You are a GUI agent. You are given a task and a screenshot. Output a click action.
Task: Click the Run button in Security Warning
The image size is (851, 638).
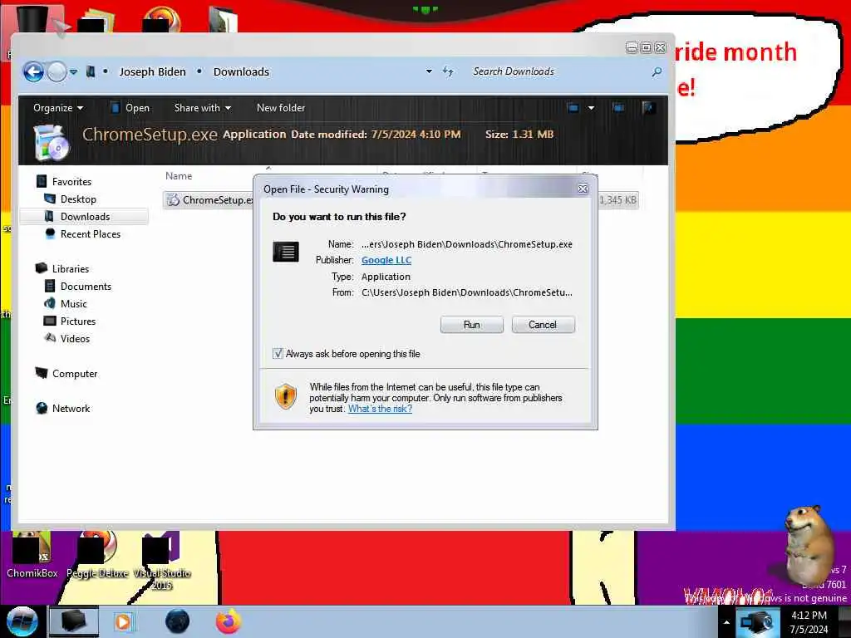point(472,325)
